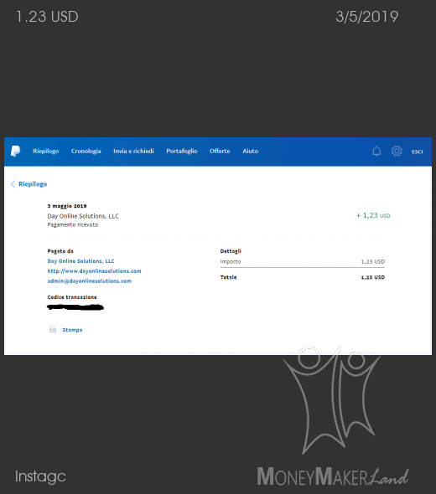
Task: Log out using the ESCI button
Action: (417, 152)
